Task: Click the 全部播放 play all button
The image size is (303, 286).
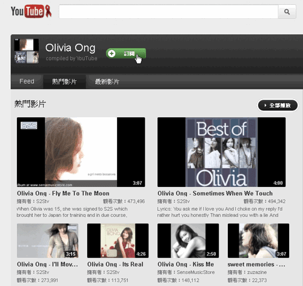Action: coord(278,105)
